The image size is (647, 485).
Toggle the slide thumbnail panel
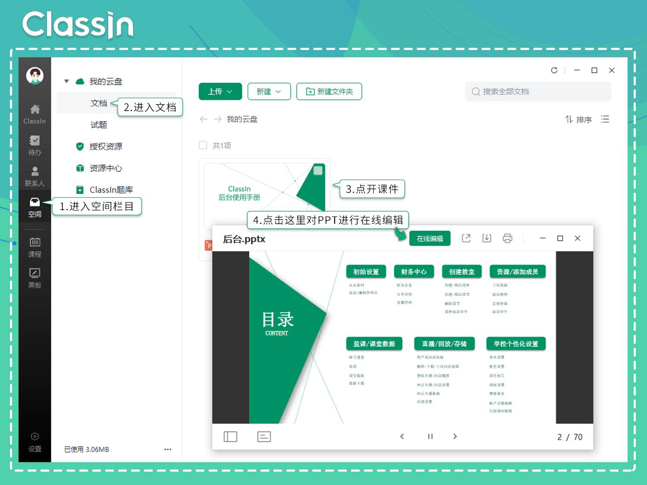tap(230, 437)
